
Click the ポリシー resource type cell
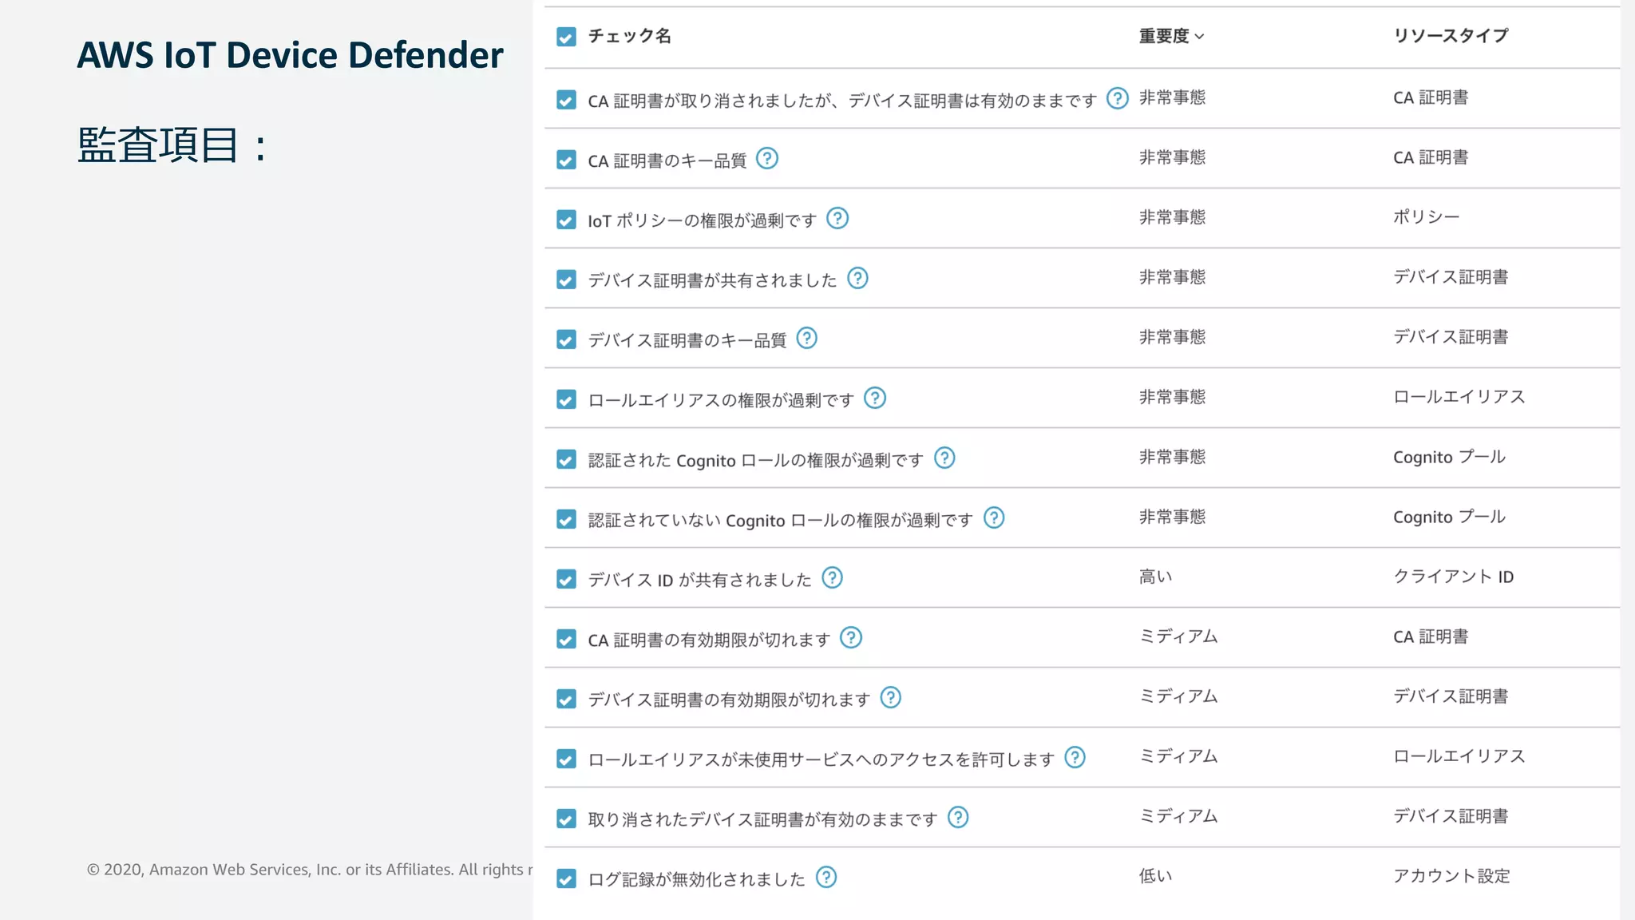coord(1426,217)
